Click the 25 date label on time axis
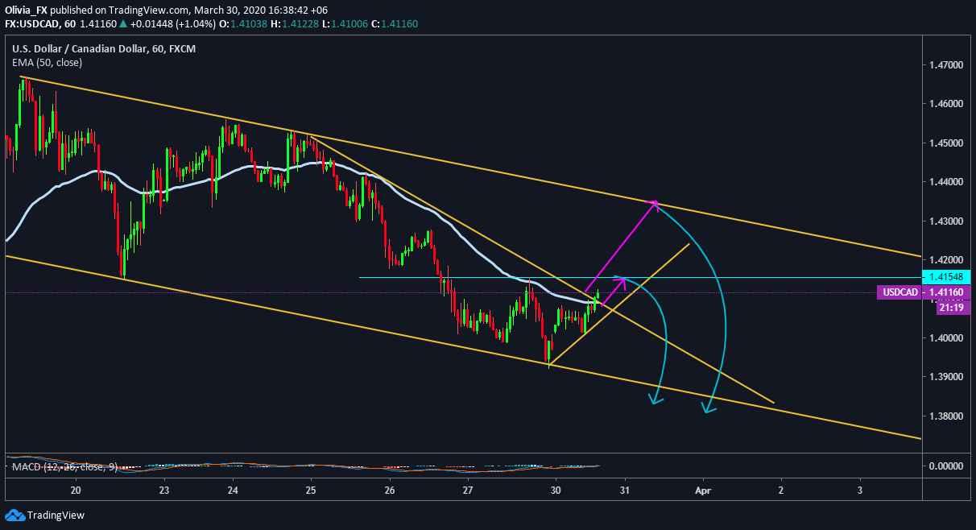The image size is (976, 530). (311, 490)
